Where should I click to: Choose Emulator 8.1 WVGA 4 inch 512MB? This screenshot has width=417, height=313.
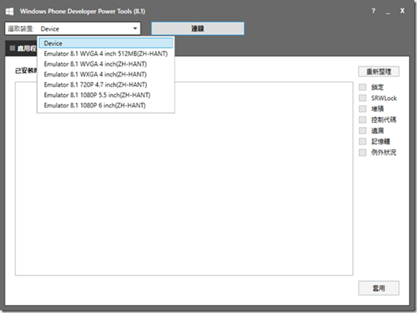click(x=106, y=54)
